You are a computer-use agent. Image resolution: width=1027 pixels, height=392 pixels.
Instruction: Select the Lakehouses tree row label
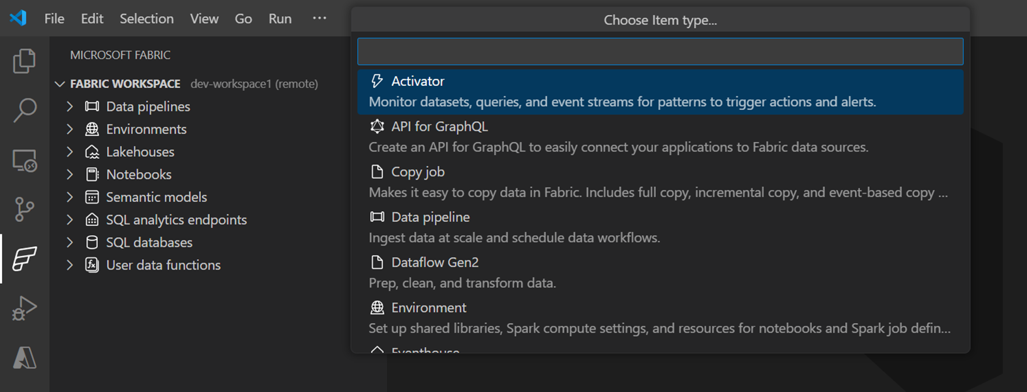coord(140,152)
